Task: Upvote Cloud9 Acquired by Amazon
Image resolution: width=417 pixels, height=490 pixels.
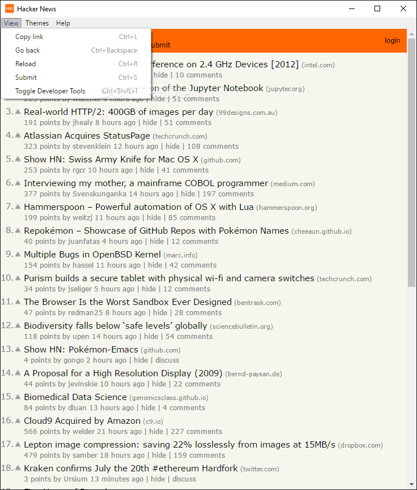Action: tap(18, 420)
